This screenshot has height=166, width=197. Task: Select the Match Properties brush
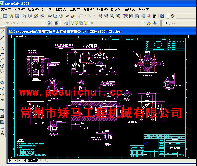(67, 16)
